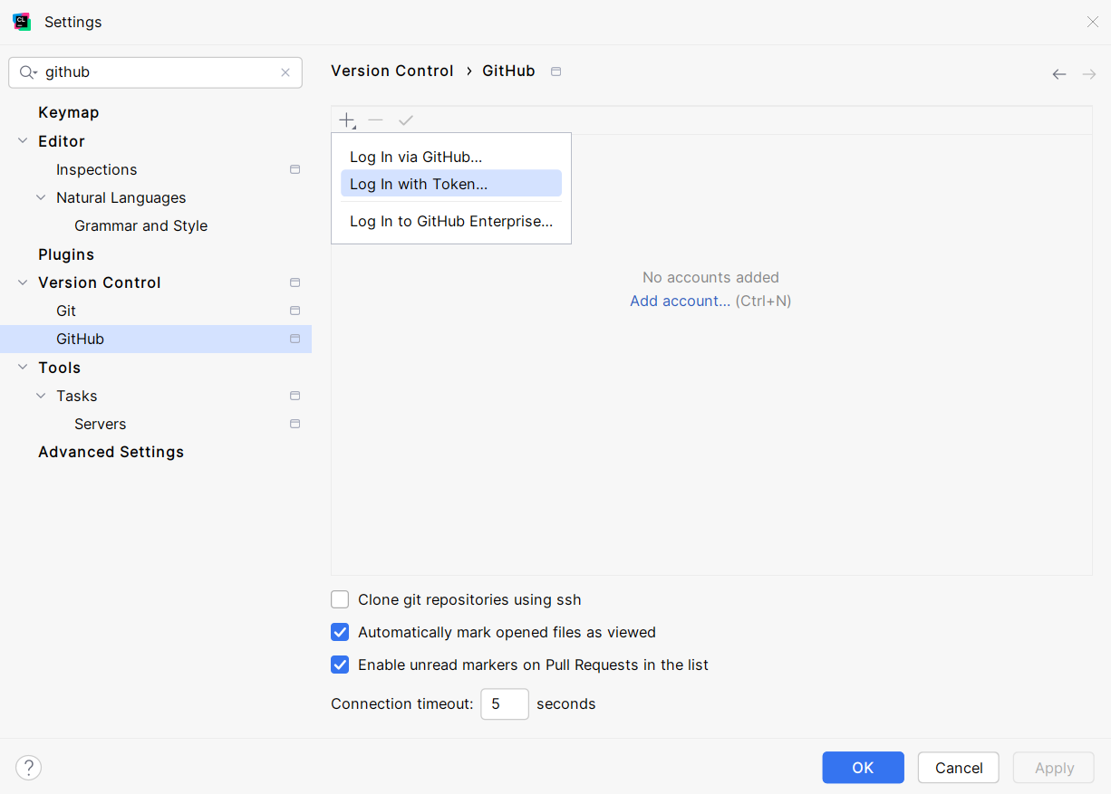Select Advanced Settings in the tree
Image resolution: width=1111 pixels, height=794 pixels.
click(x=111, y=452)
